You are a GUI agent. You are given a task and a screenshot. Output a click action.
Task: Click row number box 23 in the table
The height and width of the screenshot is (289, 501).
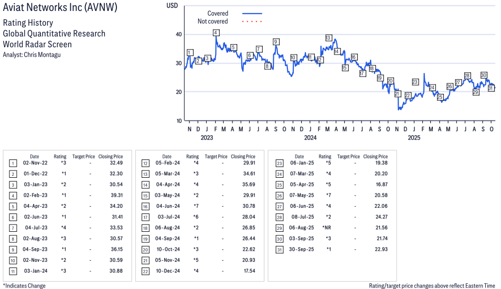coord(278,163)
